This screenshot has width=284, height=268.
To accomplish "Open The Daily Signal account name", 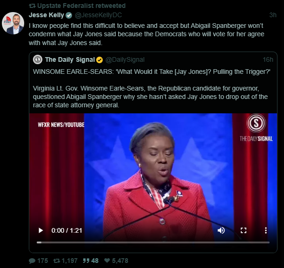I will (x=70, y=59).
